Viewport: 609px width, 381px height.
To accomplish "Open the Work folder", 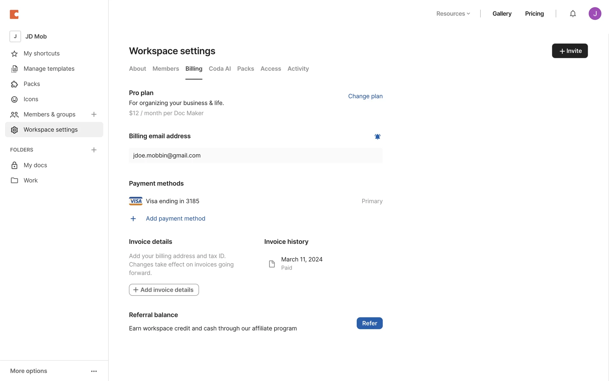I will [x=30, y=180].
